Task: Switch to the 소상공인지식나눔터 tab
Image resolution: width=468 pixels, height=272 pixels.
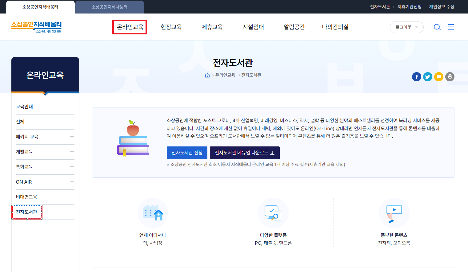Action: pos(109,6)
